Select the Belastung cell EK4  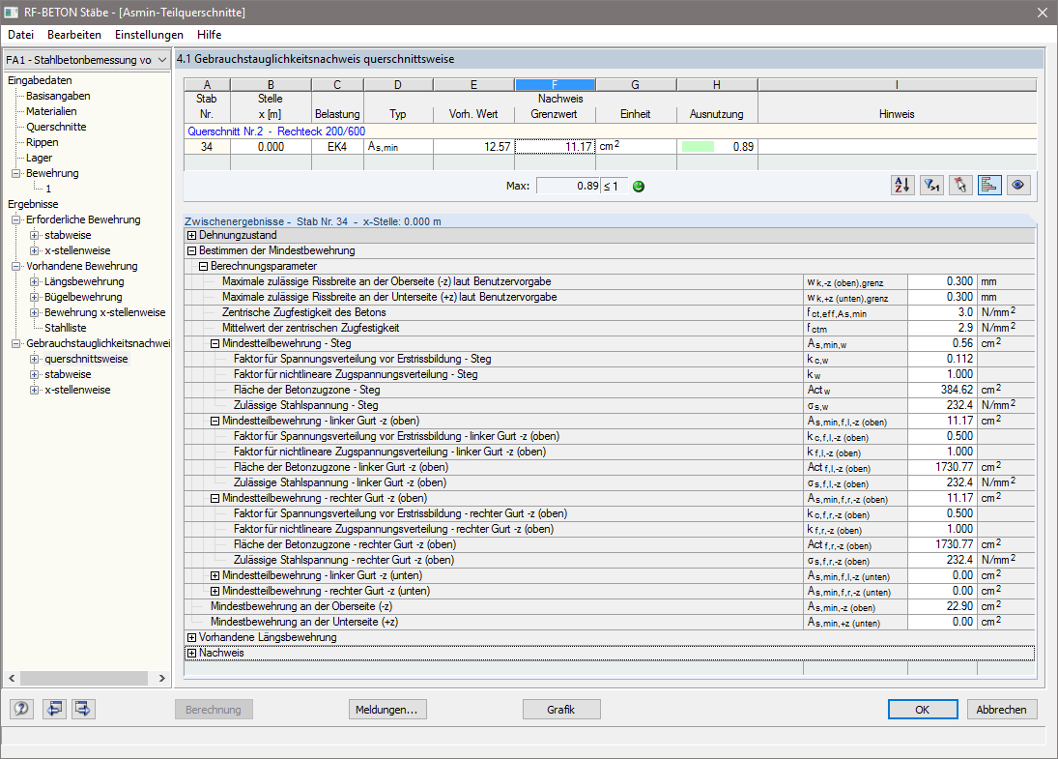(x=337, y=147)
